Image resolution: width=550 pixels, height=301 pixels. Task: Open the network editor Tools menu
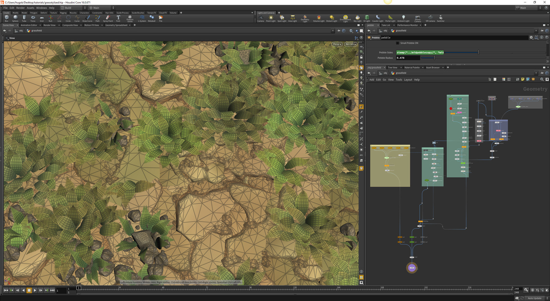coord(399,79)
